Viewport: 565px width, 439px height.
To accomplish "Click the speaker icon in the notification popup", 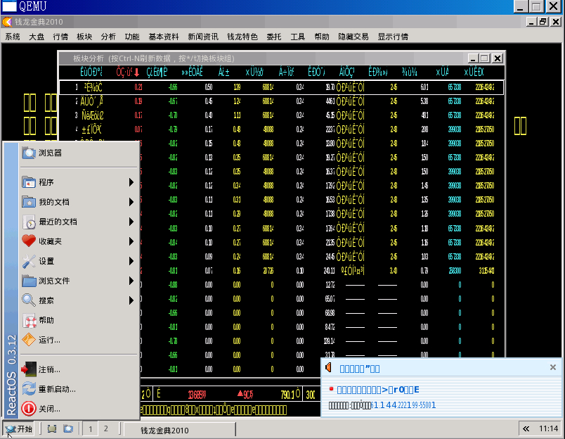I will 329,367.
